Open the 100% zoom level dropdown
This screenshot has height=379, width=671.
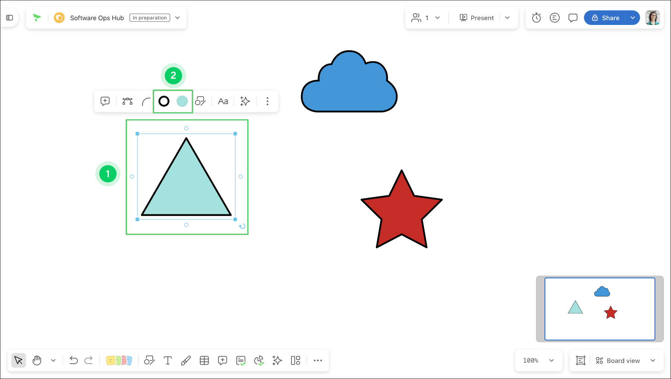pos(538,360)
